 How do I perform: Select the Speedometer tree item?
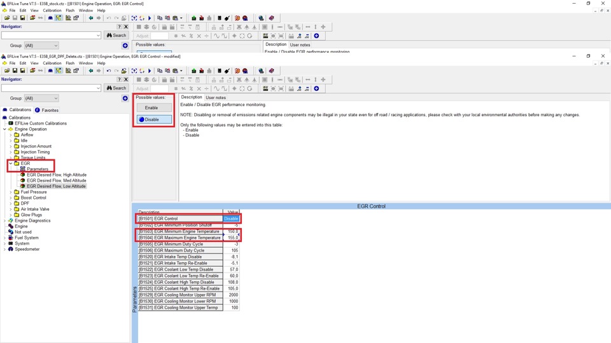click(x=27, y=249)
